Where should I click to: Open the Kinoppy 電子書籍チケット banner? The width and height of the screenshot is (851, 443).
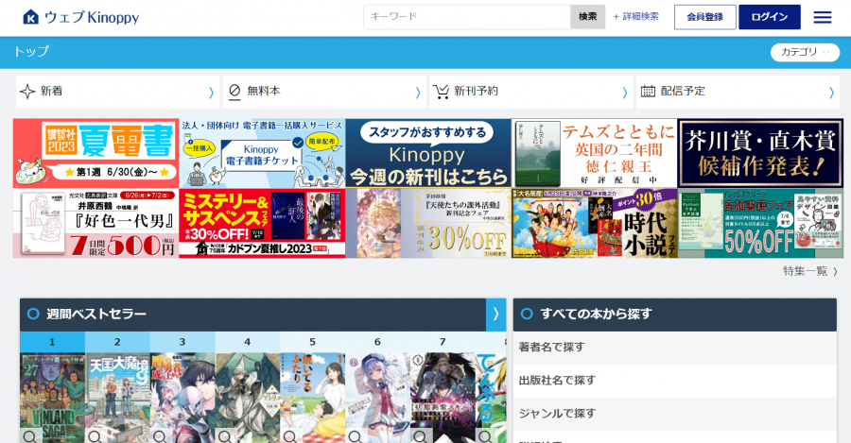point(262,153)
